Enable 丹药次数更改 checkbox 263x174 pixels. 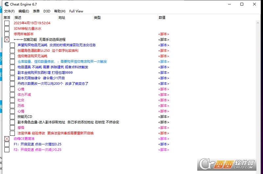[12, 84]
